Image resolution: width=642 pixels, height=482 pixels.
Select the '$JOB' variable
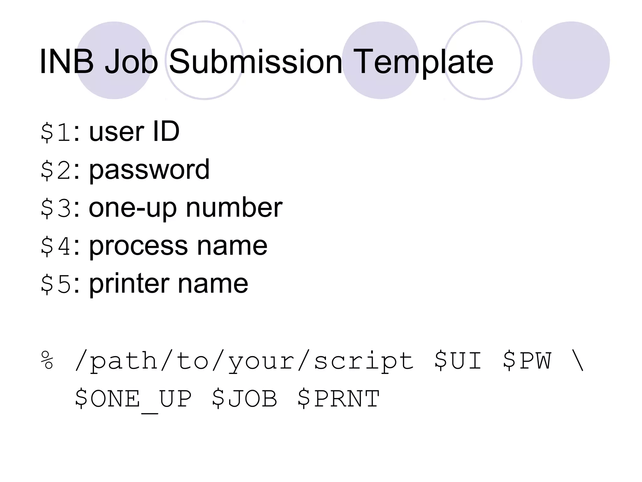coord(245,399)
